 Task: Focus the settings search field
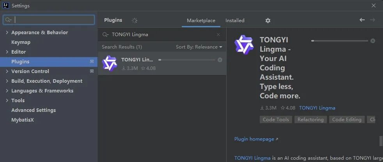click(x=49, y=20)
